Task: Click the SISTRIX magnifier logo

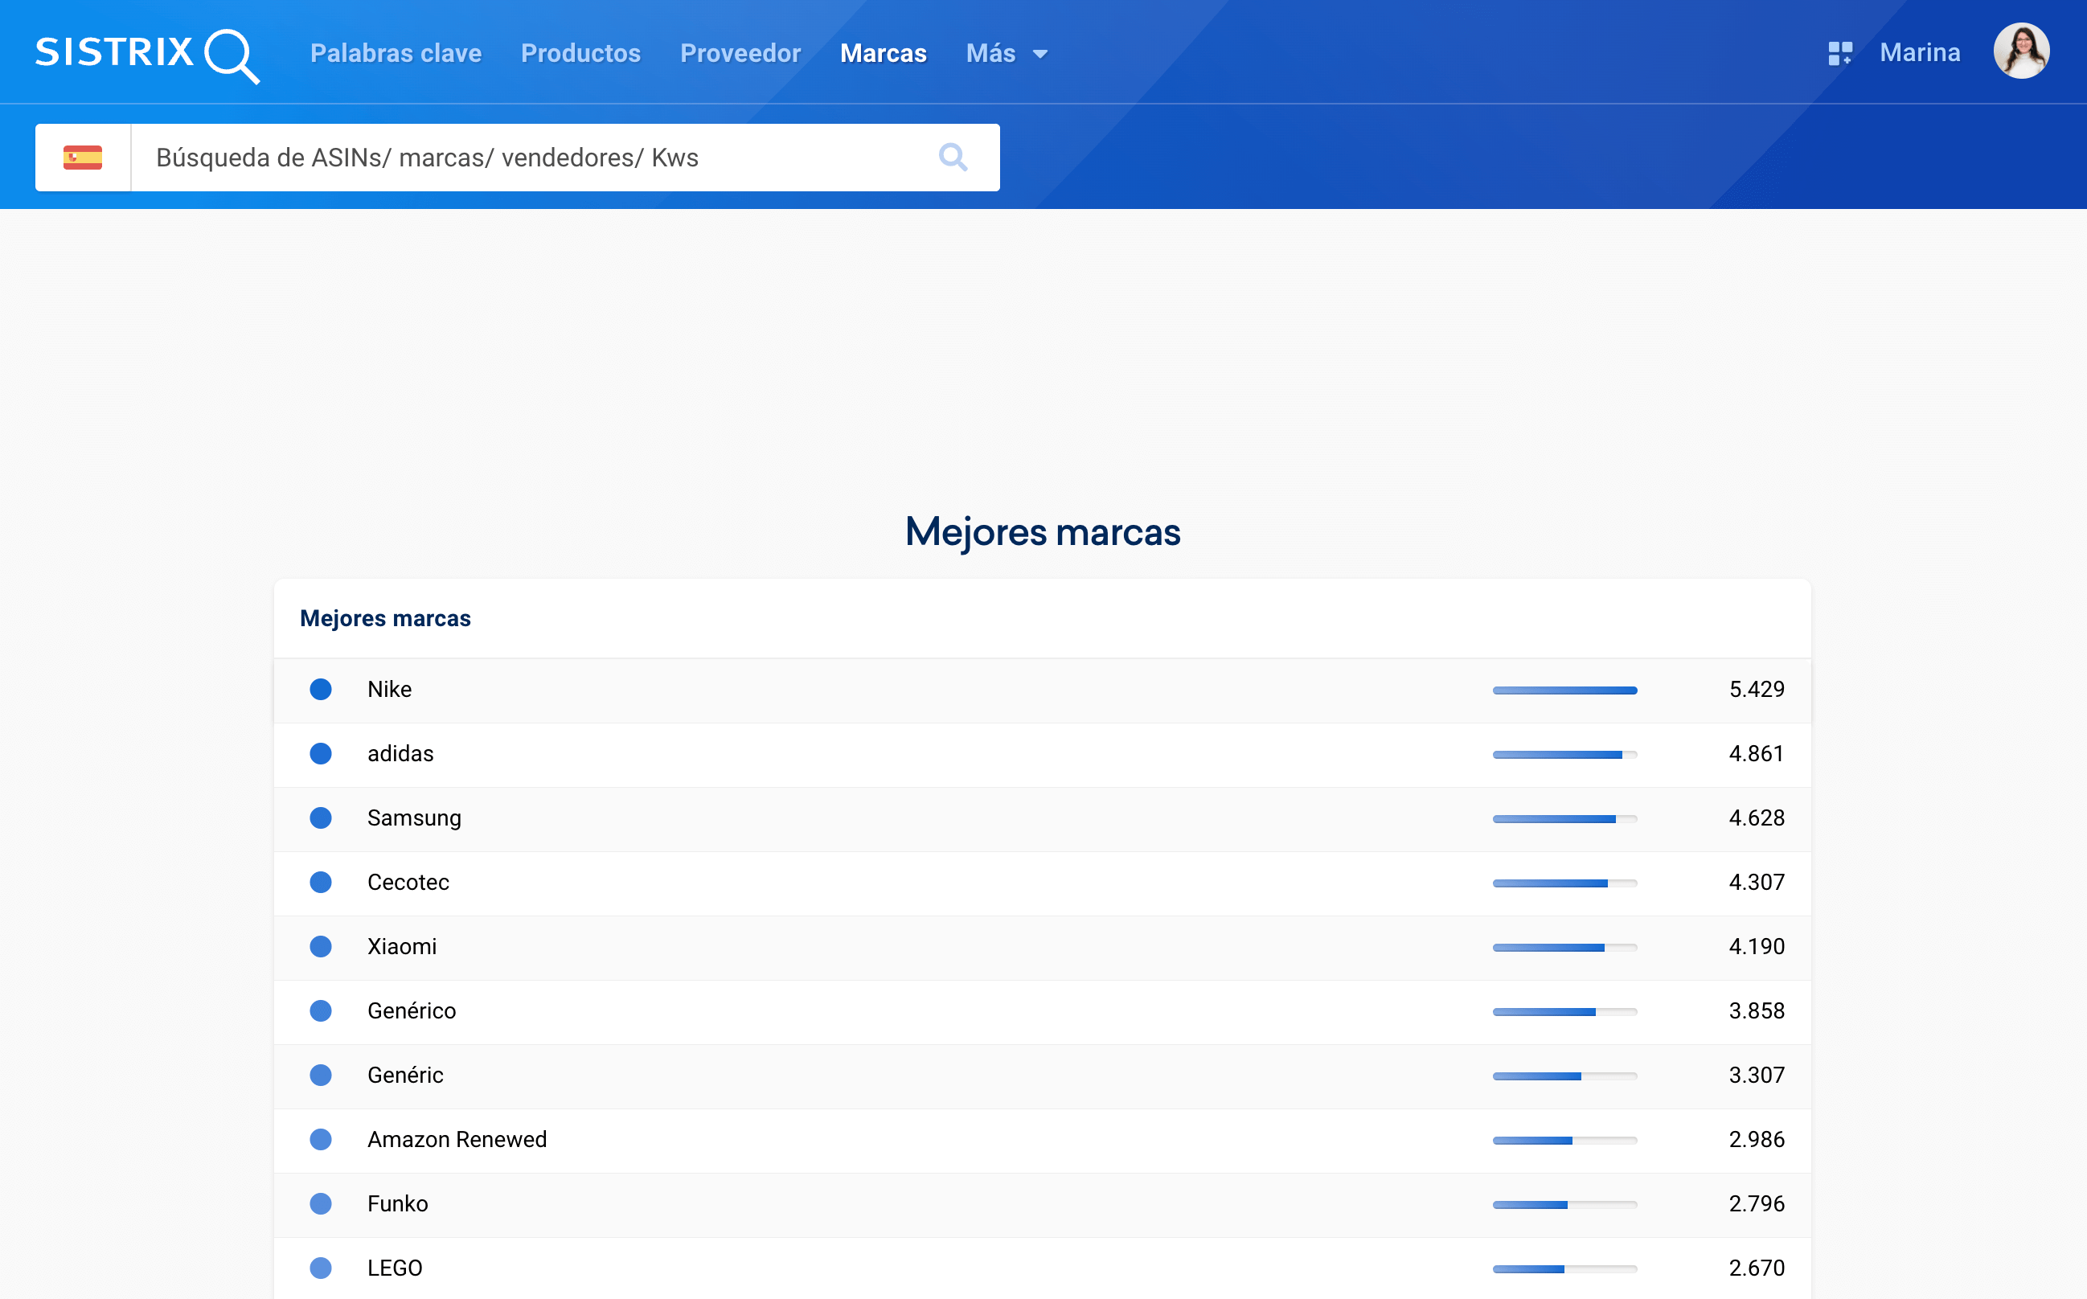Action: (x=146, y=53)
